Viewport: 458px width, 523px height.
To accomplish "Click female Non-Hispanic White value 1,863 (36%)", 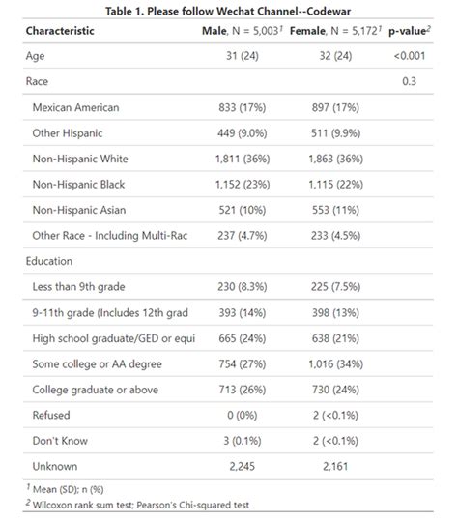I will [335, 159].
